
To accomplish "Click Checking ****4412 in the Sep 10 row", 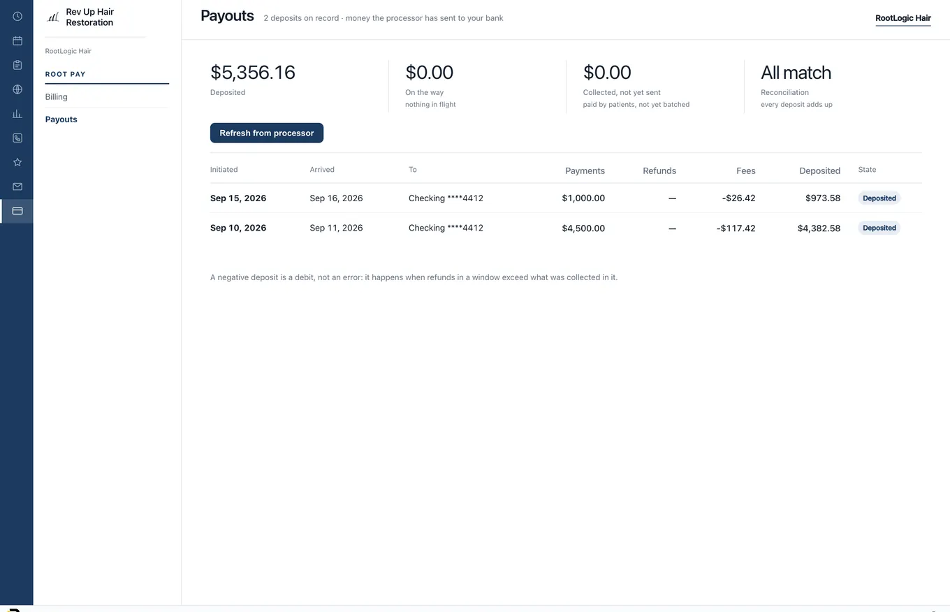I will coord(446,228).
